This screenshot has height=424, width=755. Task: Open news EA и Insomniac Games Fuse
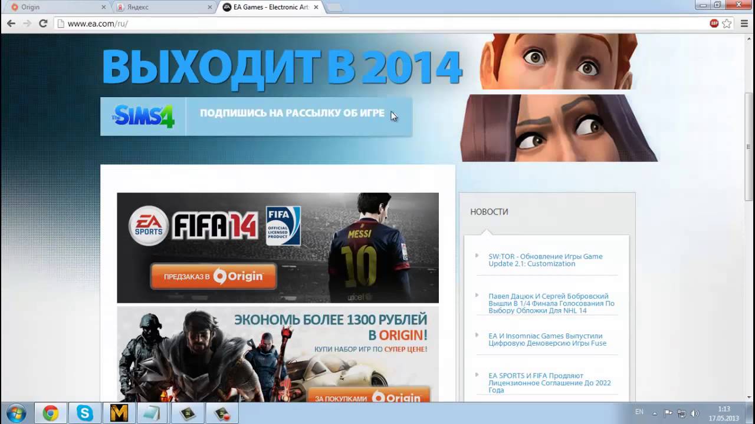547,340
